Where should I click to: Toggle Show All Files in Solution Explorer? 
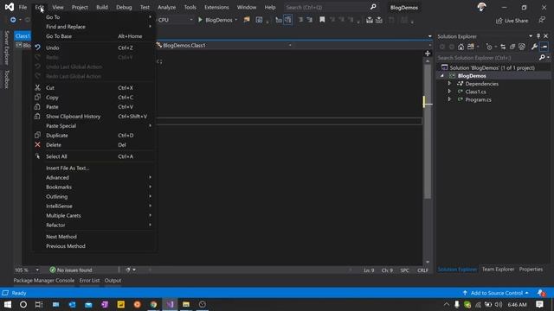tap(522, 47)
